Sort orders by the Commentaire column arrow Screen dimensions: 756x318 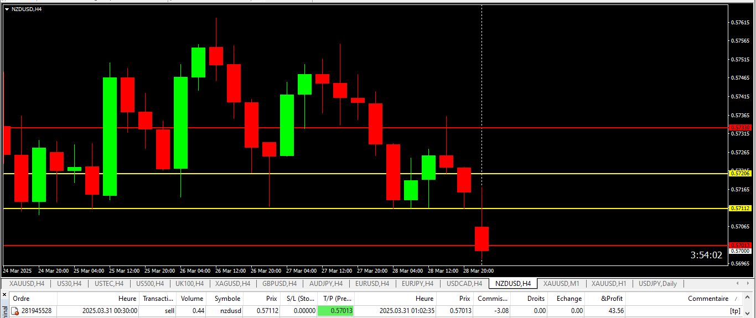(736, 299)
